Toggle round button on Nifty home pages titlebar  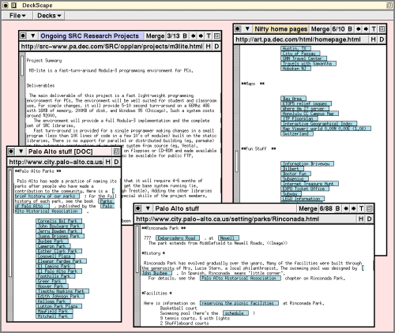coord(238,29)
